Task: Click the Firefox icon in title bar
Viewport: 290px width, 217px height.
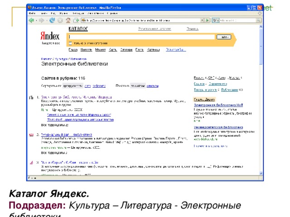Action: click(x=29, y=8)
